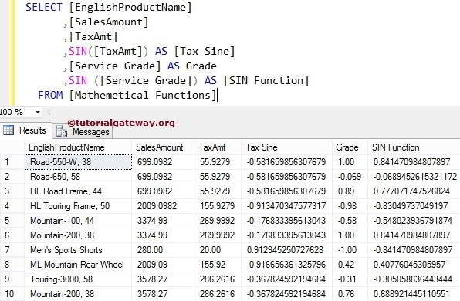The width and height of the screenshot is (460, 301).
Task: Click TaxAmt value 20.00
Action: tap(210, 250)
